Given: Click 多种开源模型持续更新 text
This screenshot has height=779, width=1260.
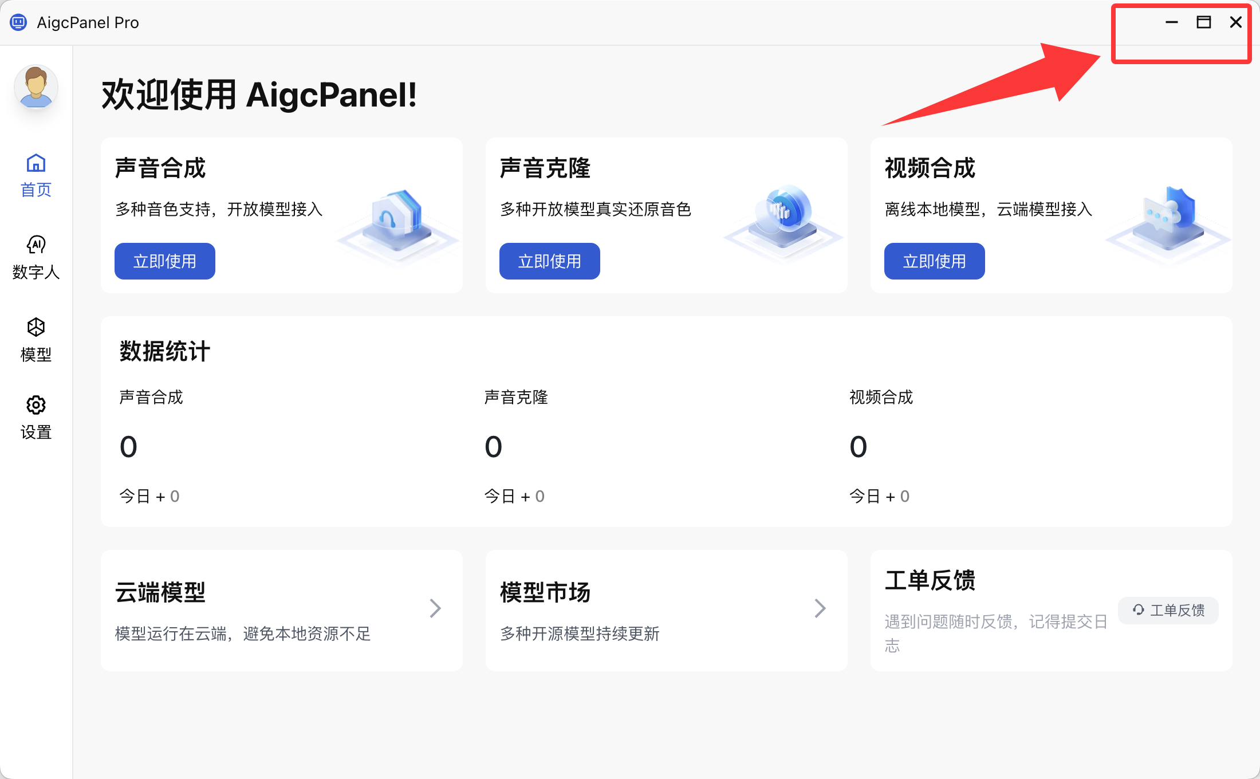Looking at the screenshot, I should [x=580, y=634].
